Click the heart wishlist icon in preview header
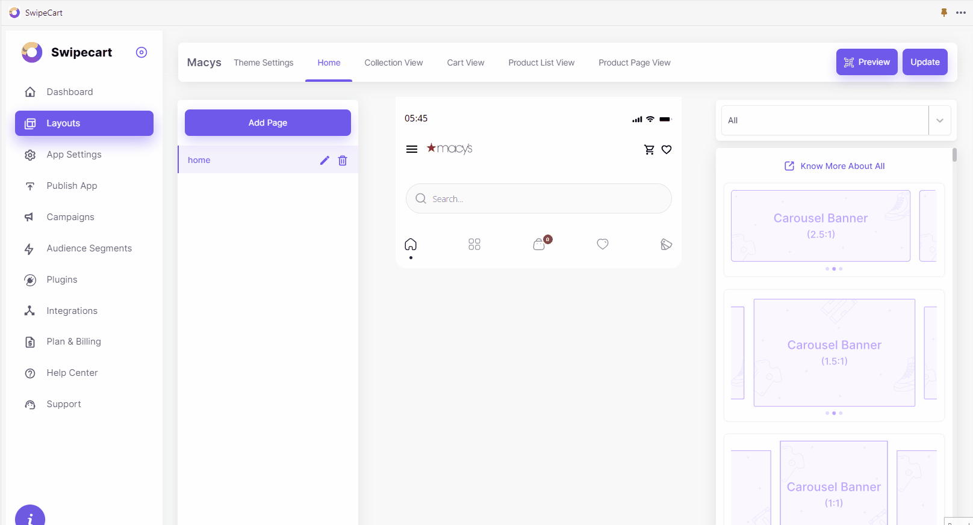Viewport: 973px width, 525px height. tap(667, 150)
